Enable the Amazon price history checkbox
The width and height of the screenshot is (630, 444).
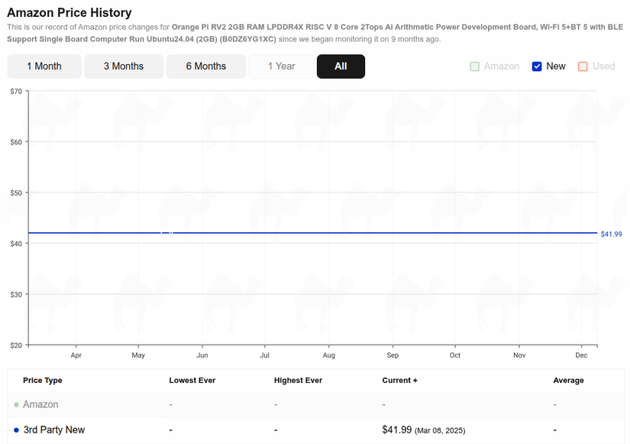pos(474,66)
